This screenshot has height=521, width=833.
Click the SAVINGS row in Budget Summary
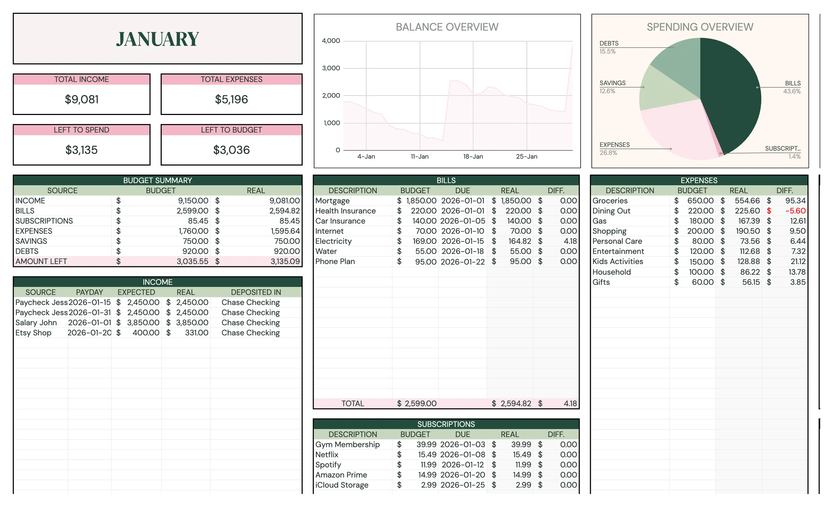click(x=158, y=241)
